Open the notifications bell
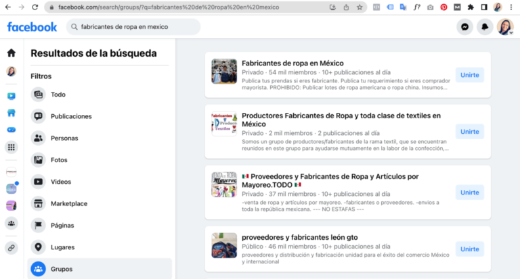 485,27
